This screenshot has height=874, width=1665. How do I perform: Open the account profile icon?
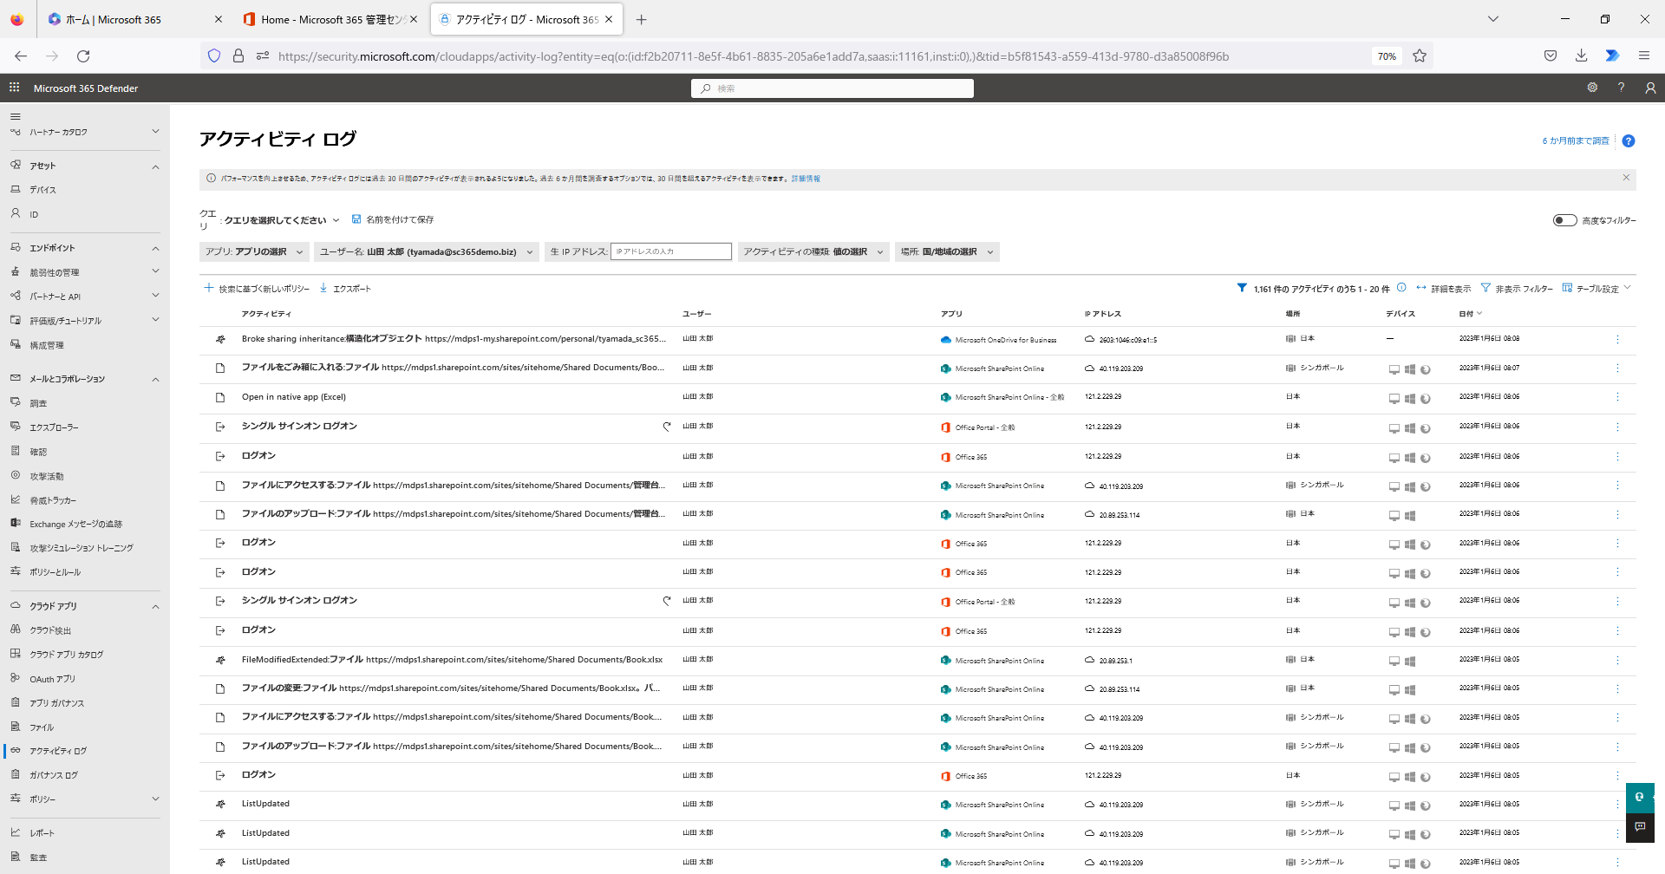[1650, 88]
